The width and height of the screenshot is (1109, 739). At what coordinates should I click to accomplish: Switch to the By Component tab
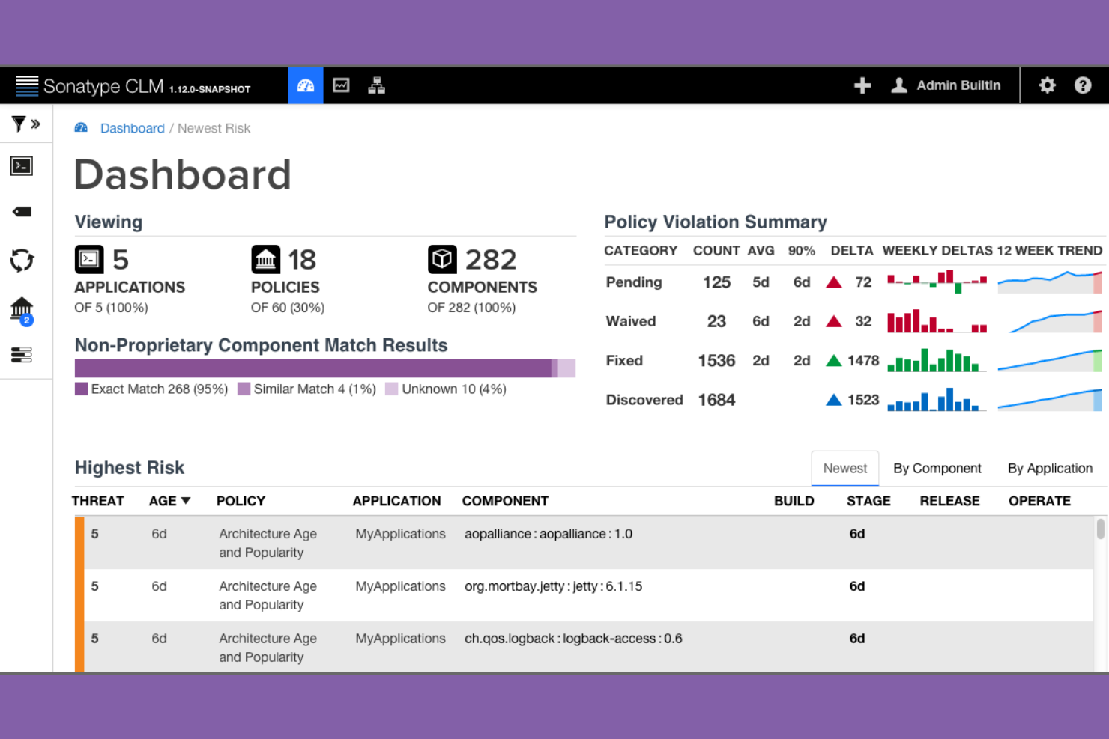tap(937, 469)
